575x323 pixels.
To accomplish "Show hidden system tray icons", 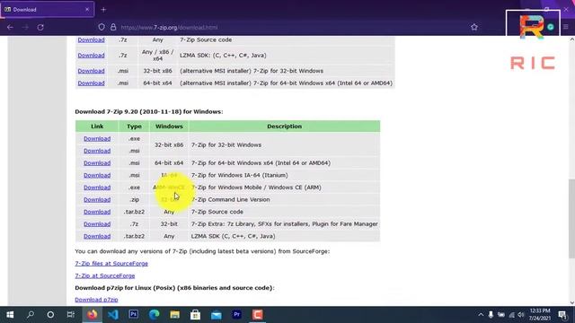I will pyautogui.click(x=481, y=315).
